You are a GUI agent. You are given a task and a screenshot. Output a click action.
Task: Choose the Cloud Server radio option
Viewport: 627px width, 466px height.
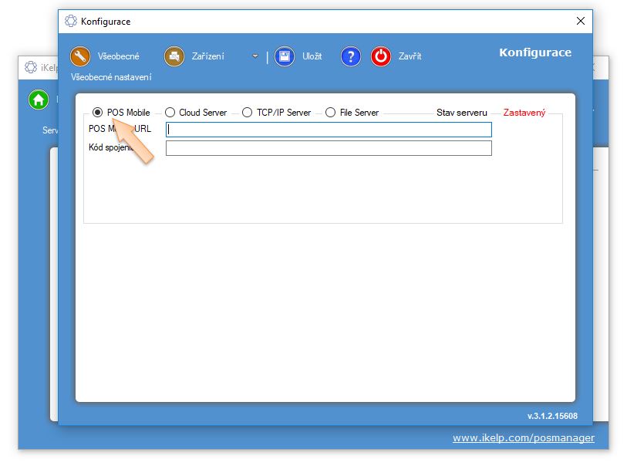coord(170,113)
